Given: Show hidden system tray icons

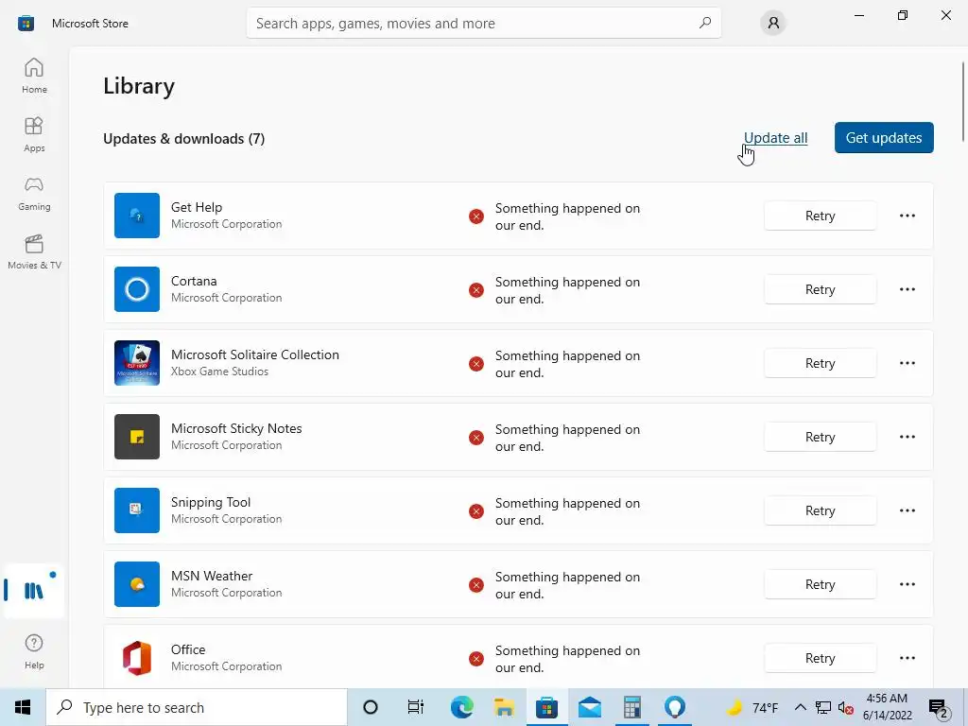Looking at the screenshot, I should coord(800,707).
